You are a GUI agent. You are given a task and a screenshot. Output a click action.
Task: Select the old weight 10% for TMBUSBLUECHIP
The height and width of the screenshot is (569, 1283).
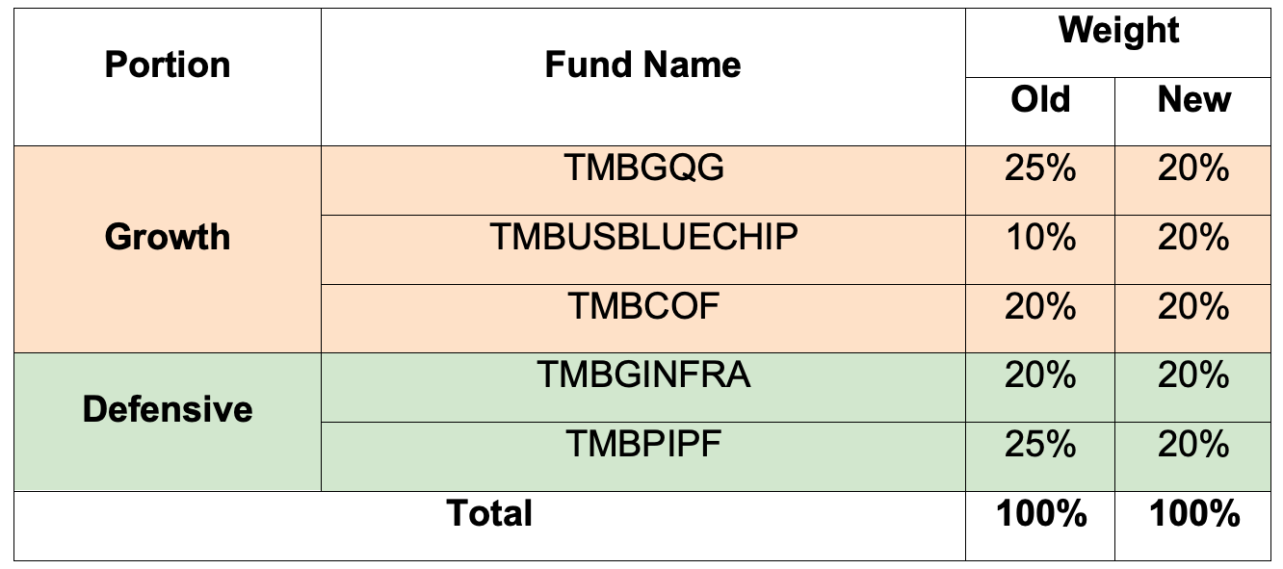[1040, 238]
